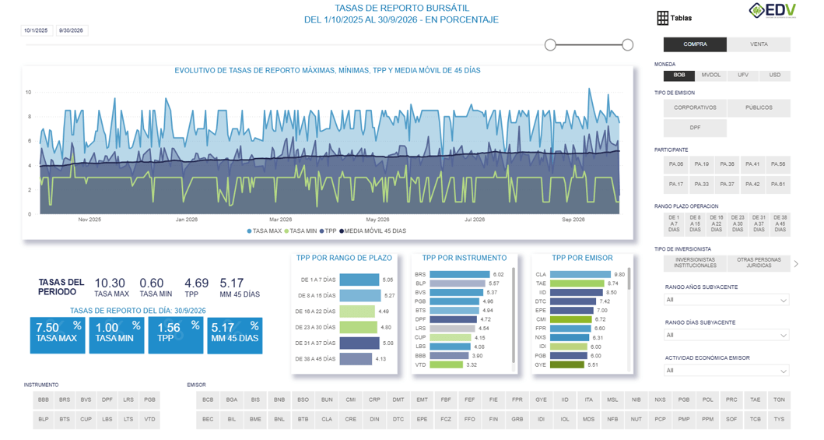
Task: Filter emisor NFB
Action: click(x=612, y=420)
